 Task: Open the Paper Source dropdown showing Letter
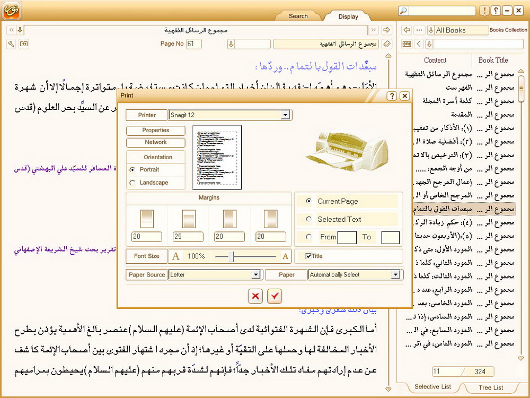(x=256, y=274)
